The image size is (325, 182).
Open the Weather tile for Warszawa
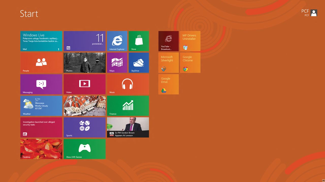pos(41,106)
